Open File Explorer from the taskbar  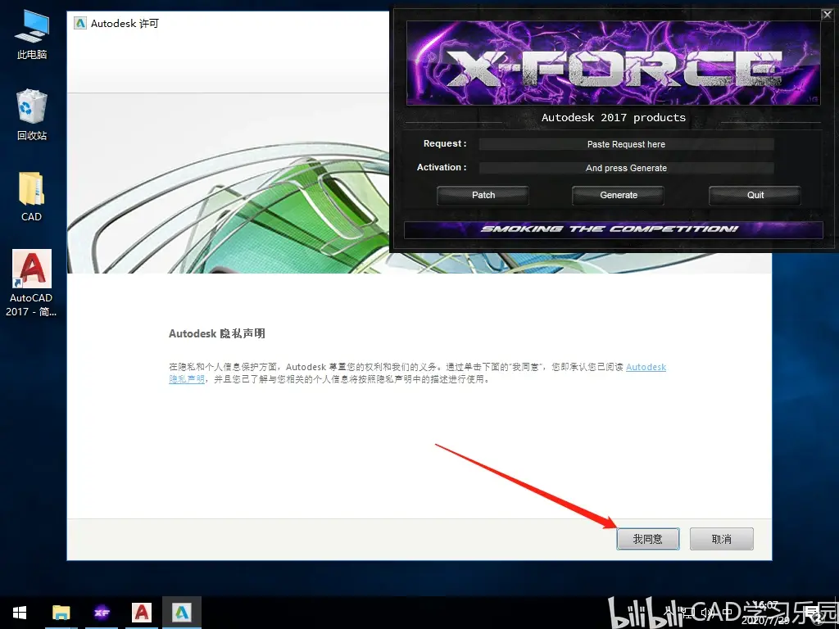(61, 613)
